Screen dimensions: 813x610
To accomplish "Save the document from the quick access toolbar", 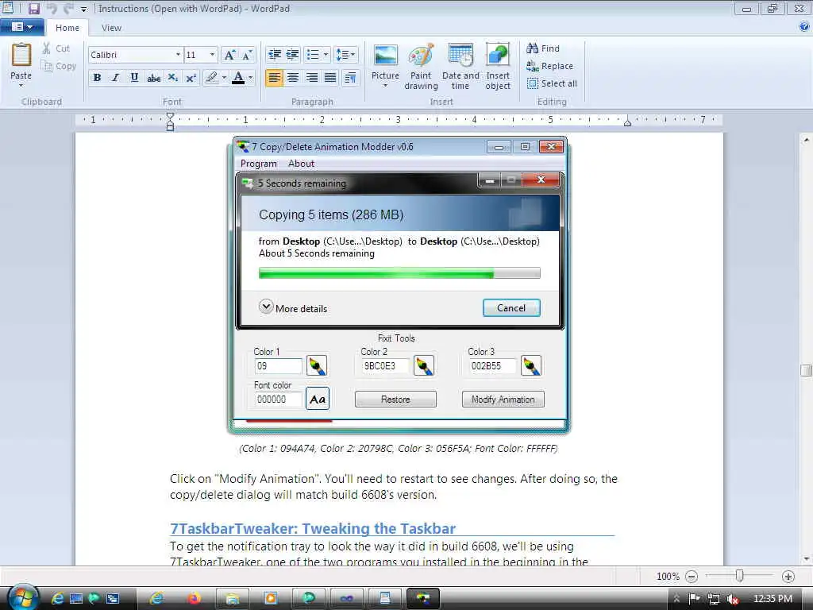I will (x=33, y=9).
